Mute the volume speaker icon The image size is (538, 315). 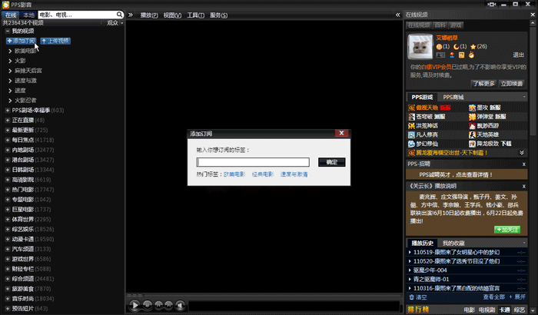[x=180, y=305]
